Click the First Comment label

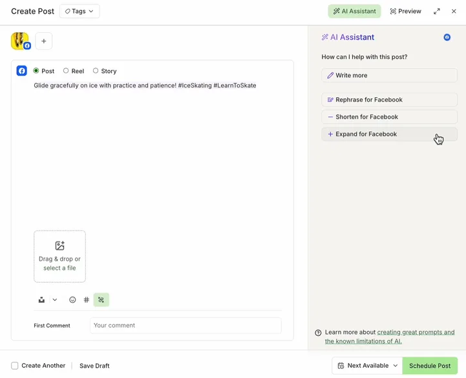point(52,326)
